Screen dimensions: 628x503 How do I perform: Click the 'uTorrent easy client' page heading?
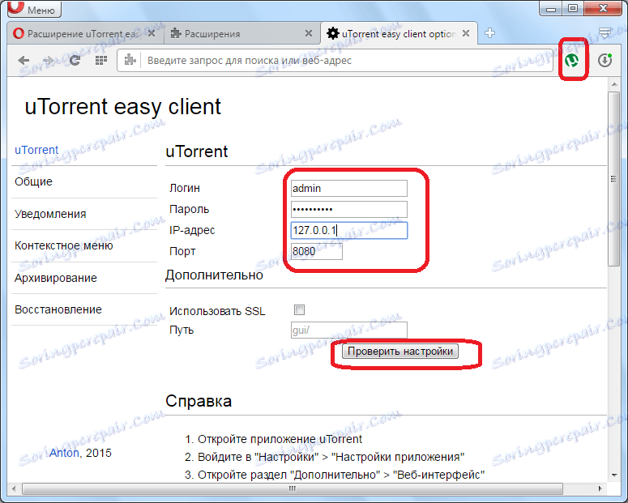click(x=123, y=107)
